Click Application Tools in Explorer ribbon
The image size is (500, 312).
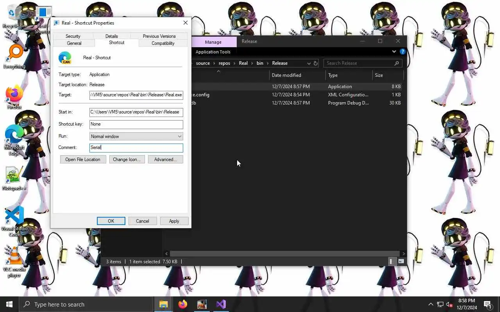click(x=213, y=52)
